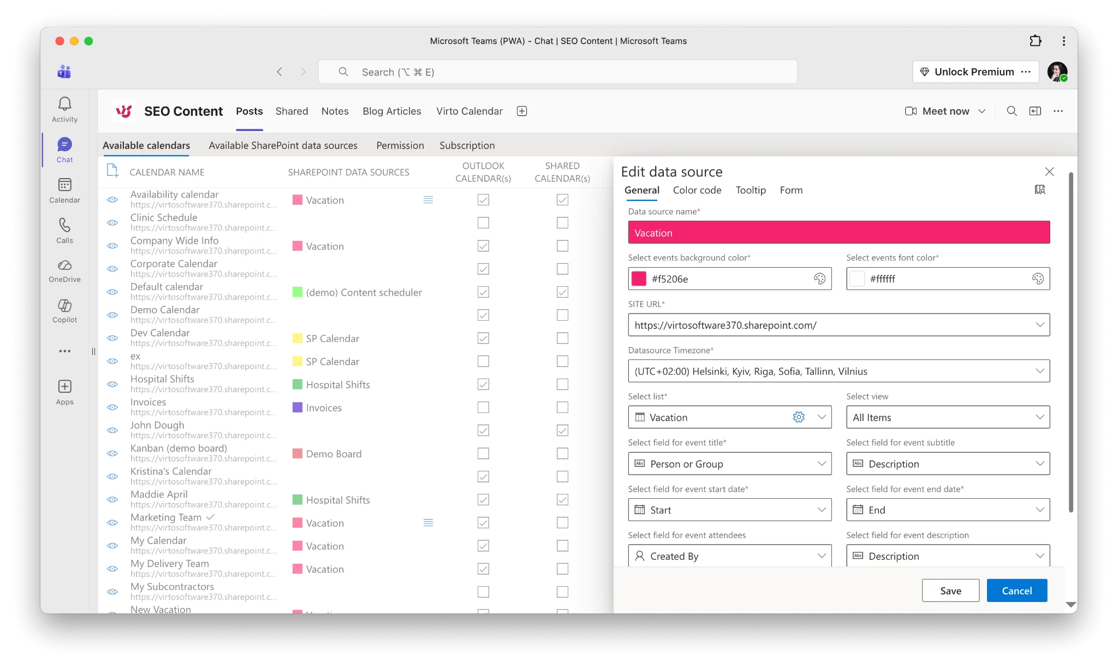Open the Apps store icon

click(64, 392)
